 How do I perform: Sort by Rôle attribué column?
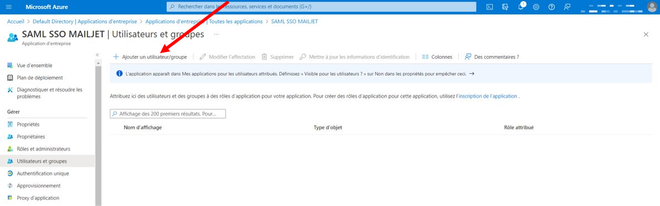(519, 127)
